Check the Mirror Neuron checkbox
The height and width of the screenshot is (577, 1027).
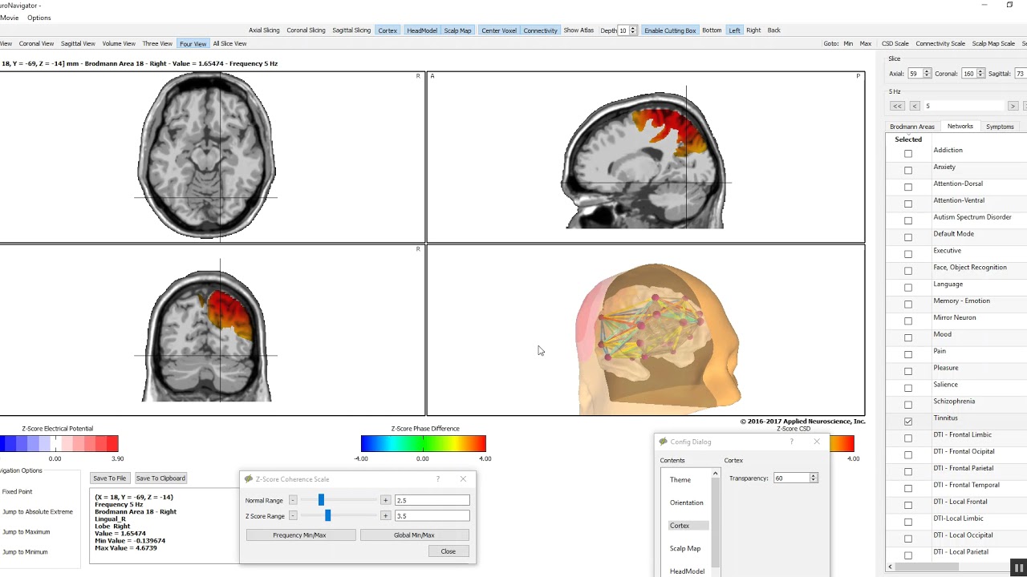coord(908,321)
